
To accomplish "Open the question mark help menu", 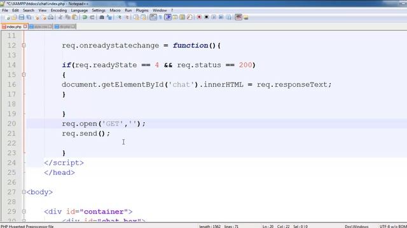I will point(172,10).
